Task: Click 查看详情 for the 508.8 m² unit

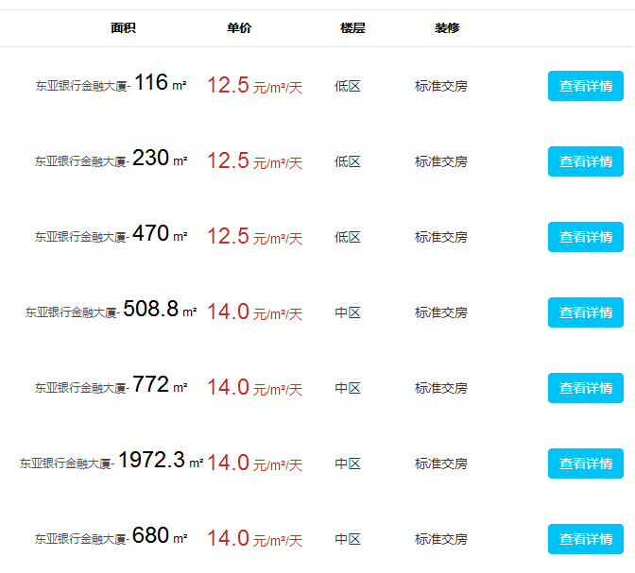Action: (585, 312)
